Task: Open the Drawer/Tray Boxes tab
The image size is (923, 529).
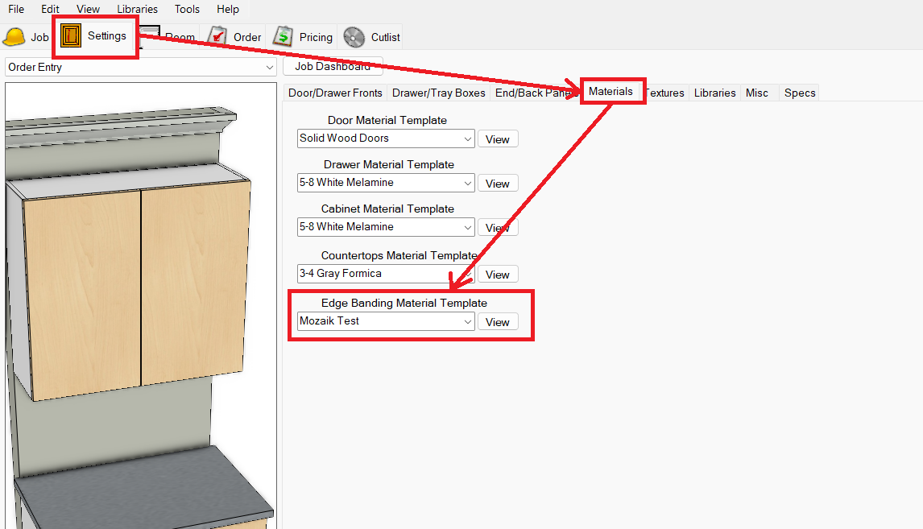Action: pos(438,93)
